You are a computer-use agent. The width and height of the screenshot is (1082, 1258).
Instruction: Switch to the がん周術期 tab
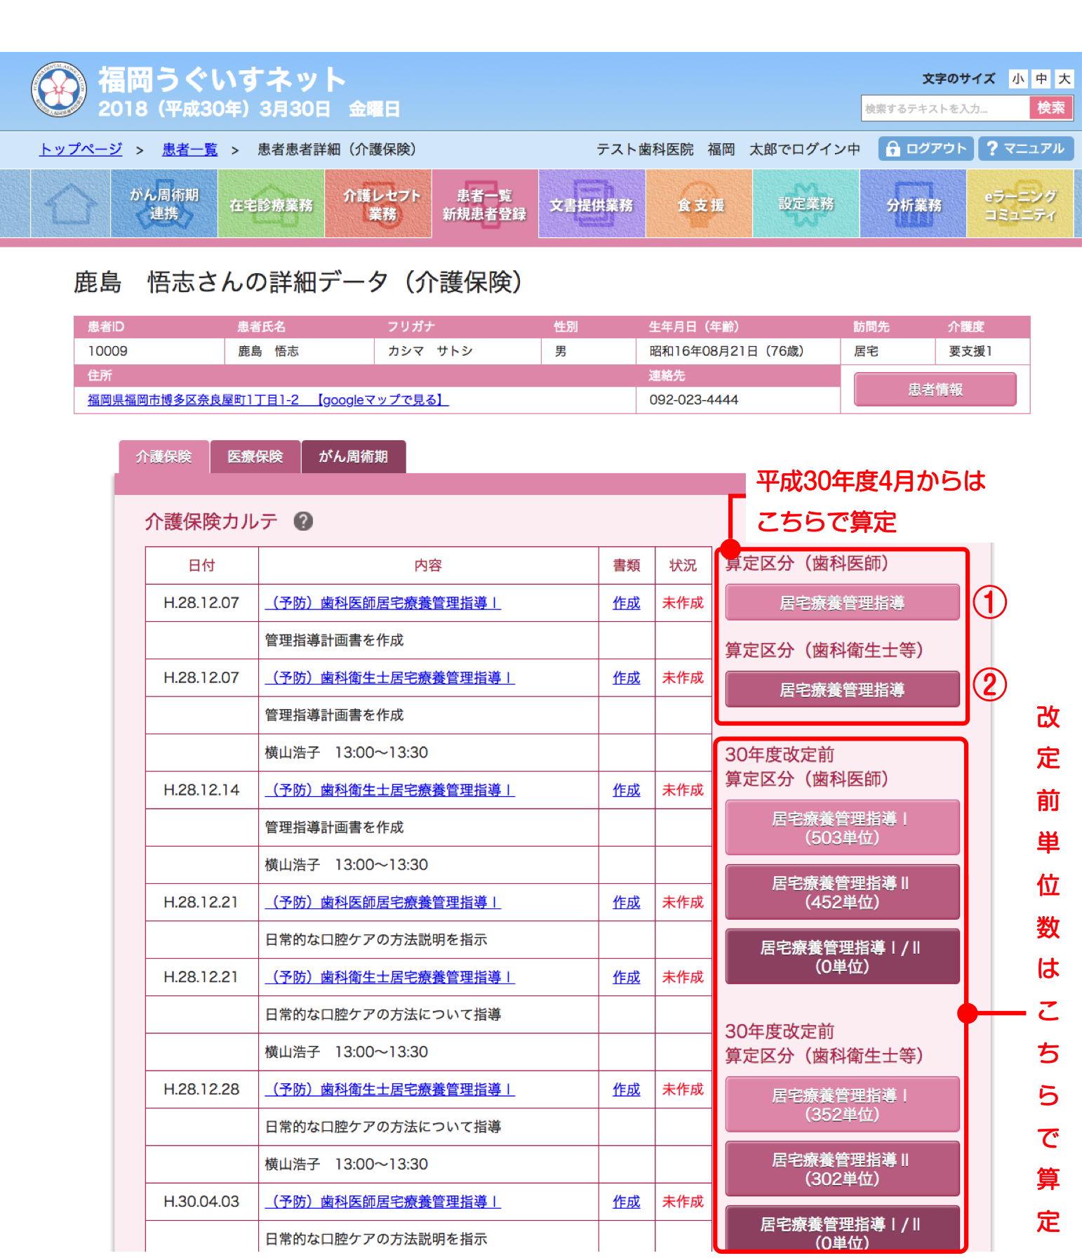tap(353, 457)
